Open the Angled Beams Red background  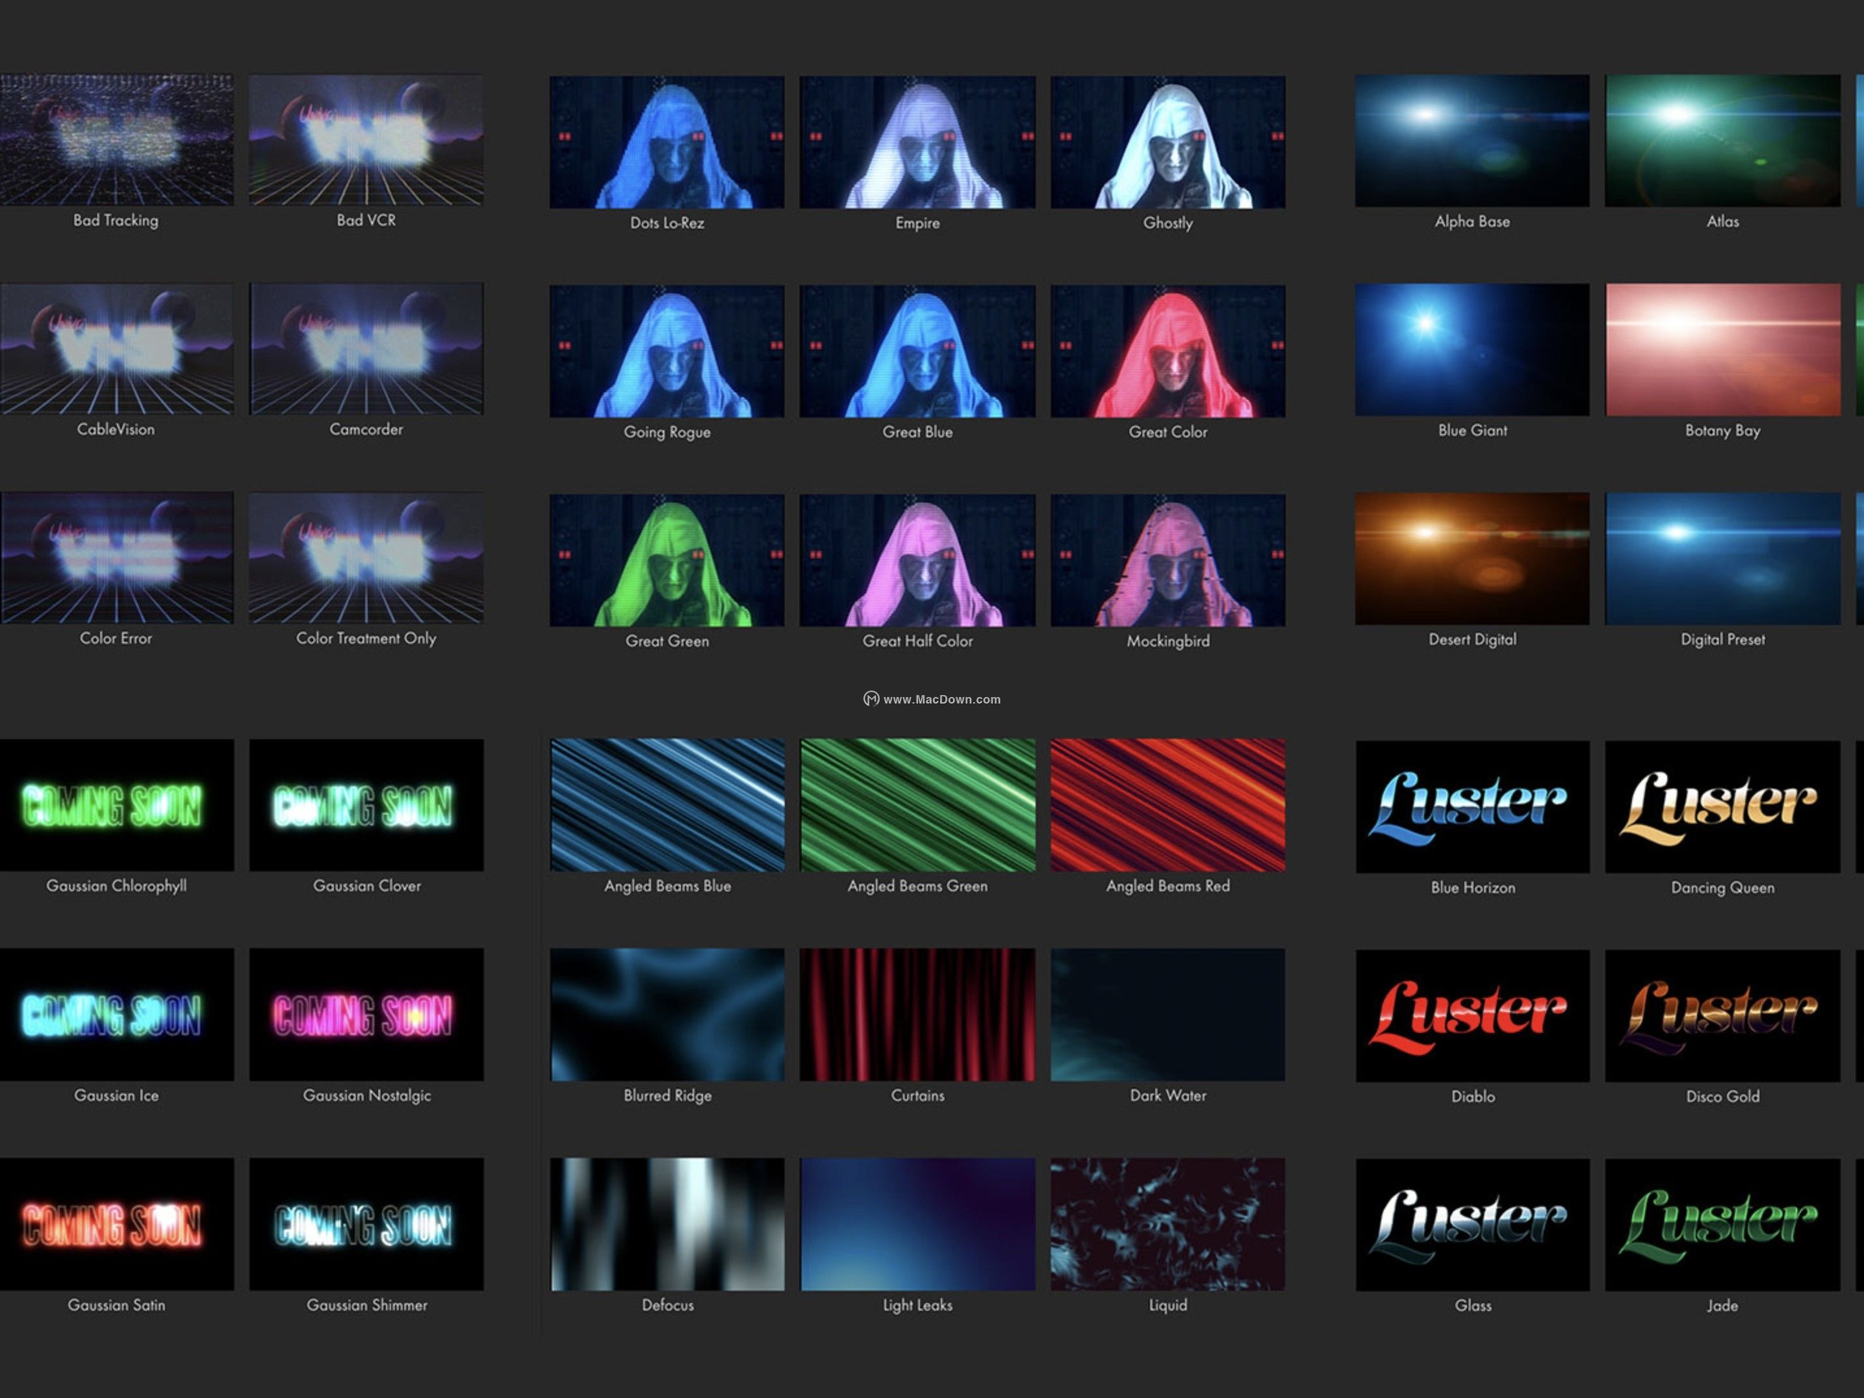point(1167,806)
